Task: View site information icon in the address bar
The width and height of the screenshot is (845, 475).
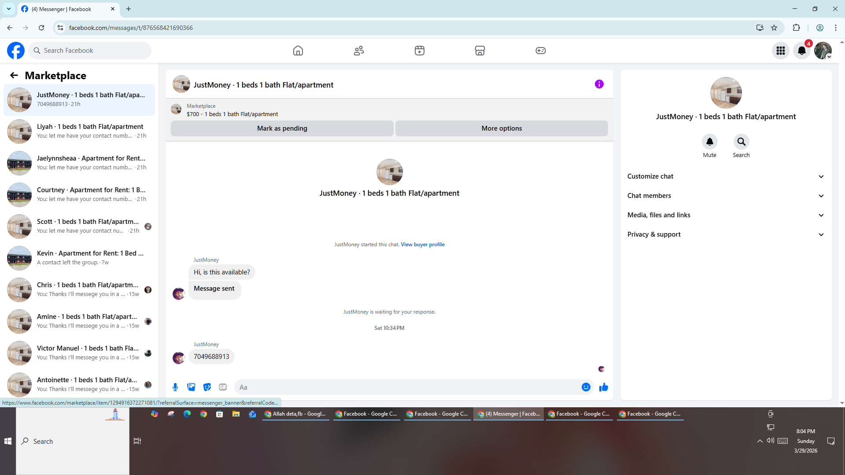Action: pos(60,28)
